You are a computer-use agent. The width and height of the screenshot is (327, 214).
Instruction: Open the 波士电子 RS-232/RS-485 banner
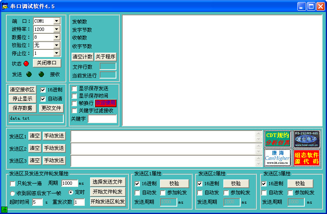point(306,139)
